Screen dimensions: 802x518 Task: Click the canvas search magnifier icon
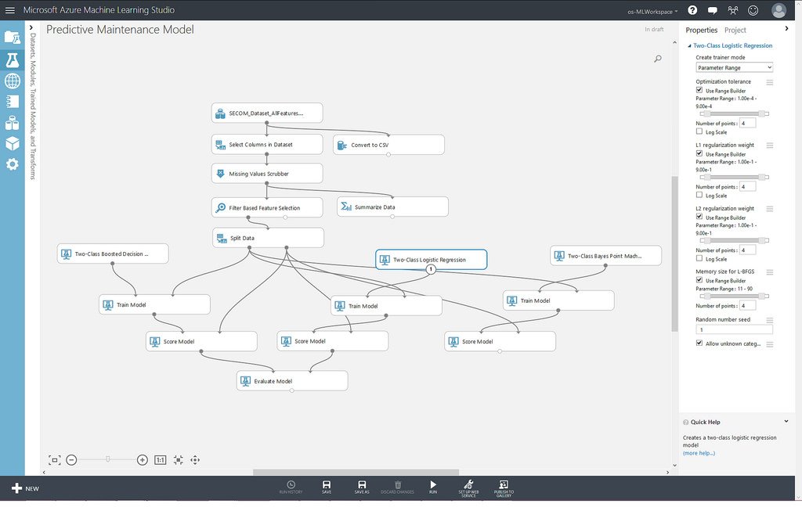pos(658,59)
